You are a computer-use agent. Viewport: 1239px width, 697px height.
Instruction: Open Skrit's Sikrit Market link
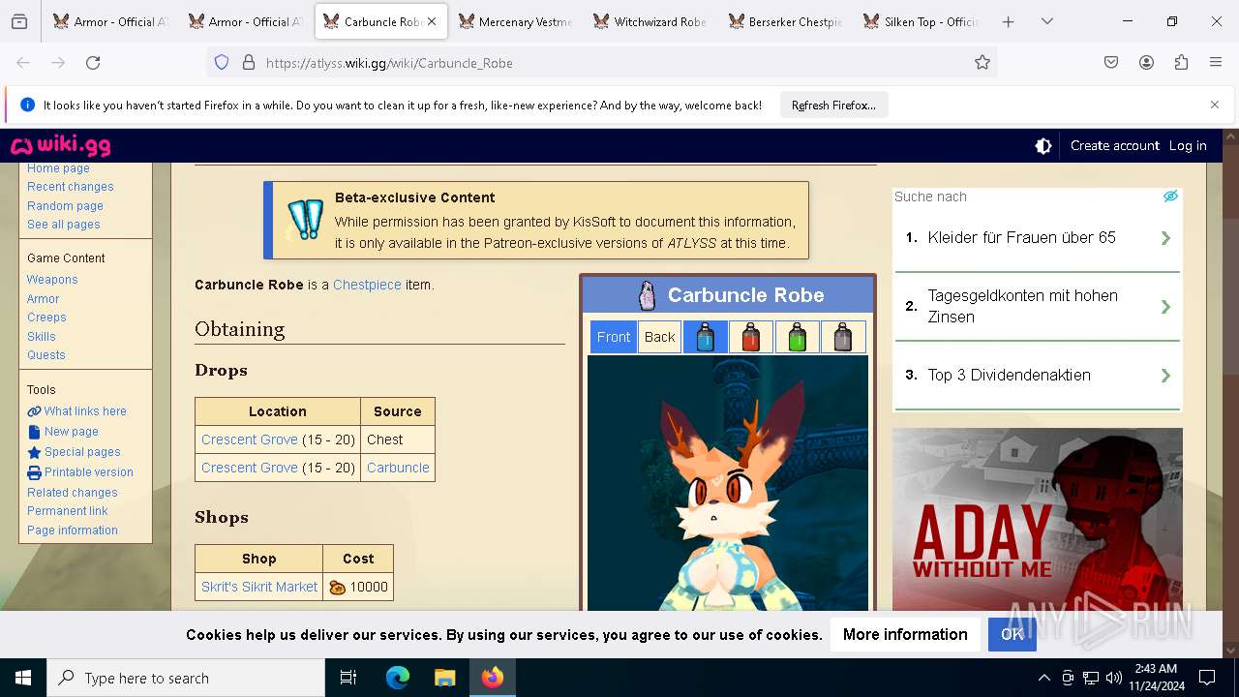[259, 587]
